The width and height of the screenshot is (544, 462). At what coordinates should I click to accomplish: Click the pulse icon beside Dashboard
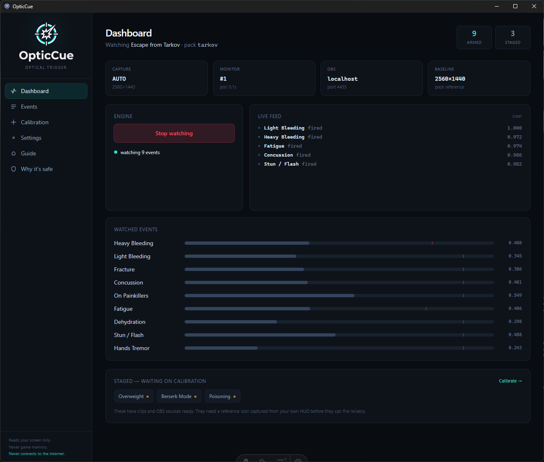[x=14, y=91]
